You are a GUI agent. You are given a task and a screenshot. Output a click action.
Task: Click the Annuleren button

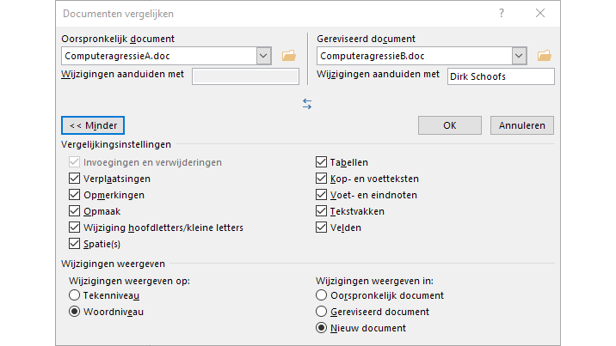pos(521,125)
